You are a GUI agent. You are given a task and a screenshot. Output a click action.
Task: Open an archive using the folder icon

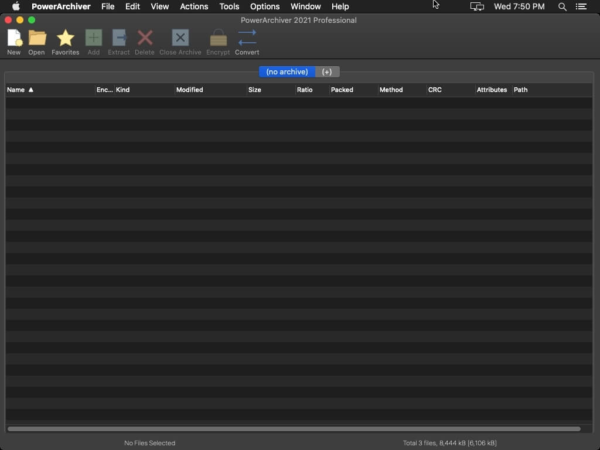37,38
